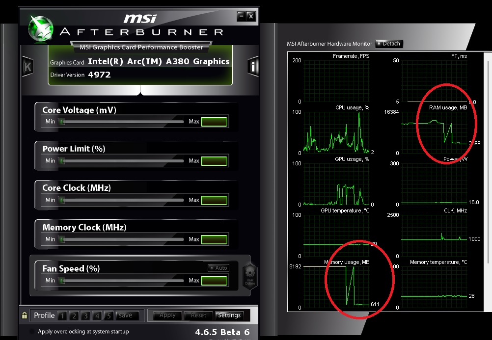Click the profile Save button
Image resolution: width=492 pixels, height=340 pixels.
click(127, 315)
